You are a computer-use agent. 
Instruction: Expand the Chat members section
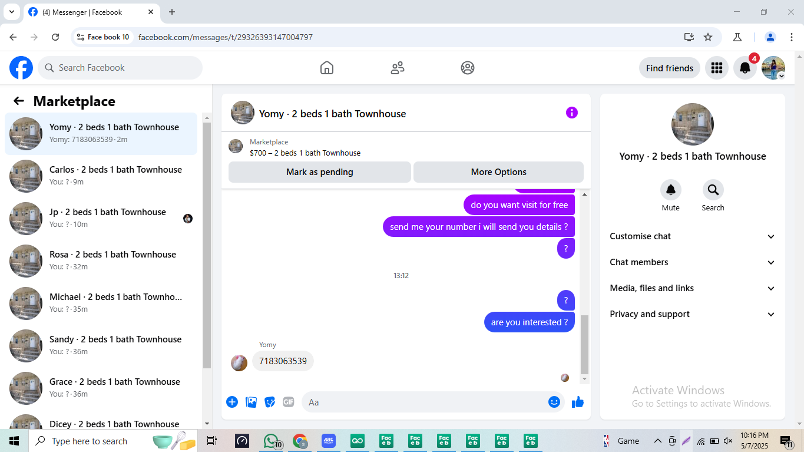693,262
